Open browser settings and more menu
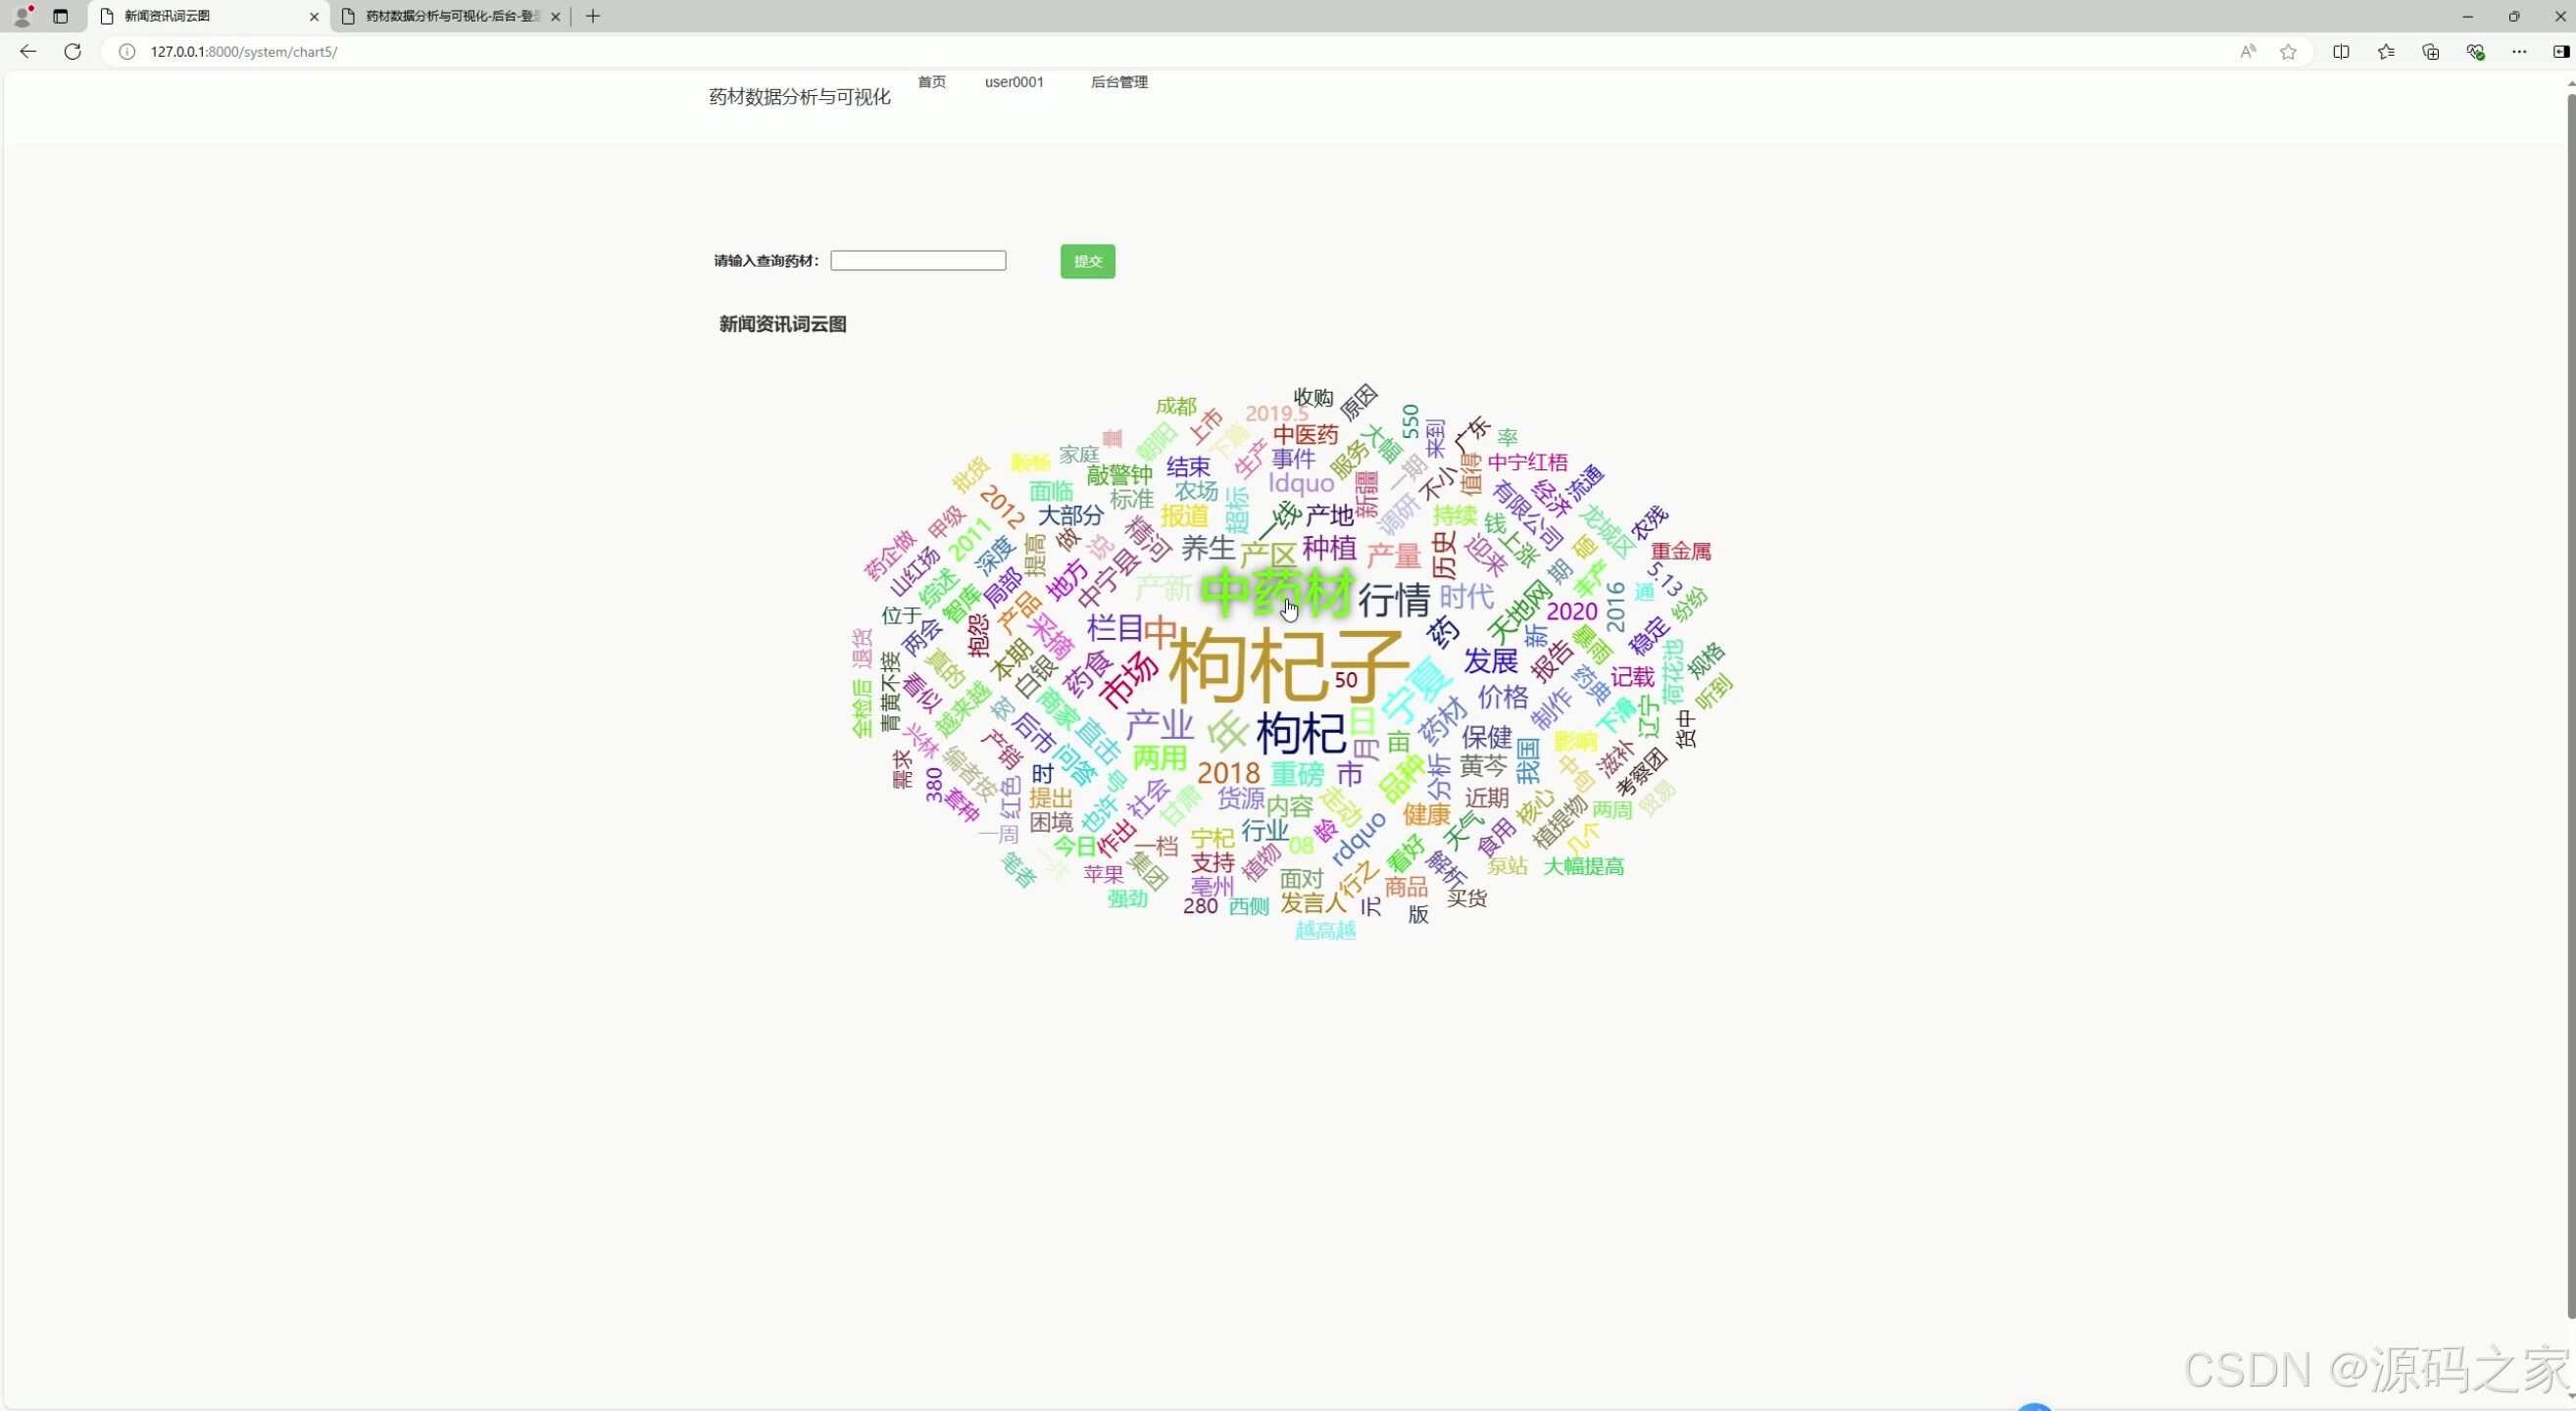 click(x=2519, y=51)
